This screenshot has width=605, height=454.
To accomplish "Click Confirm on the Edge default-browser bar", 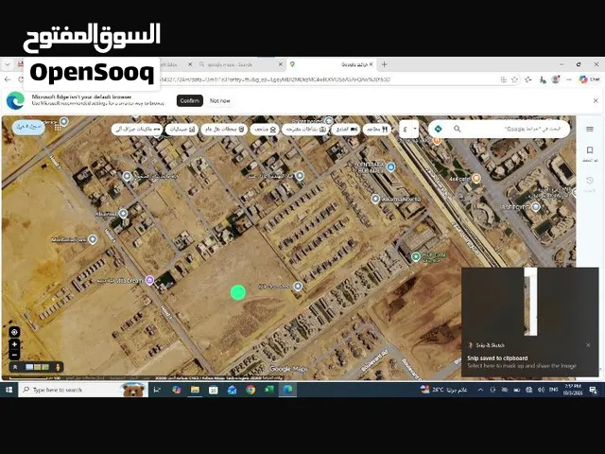I will 190,101.
